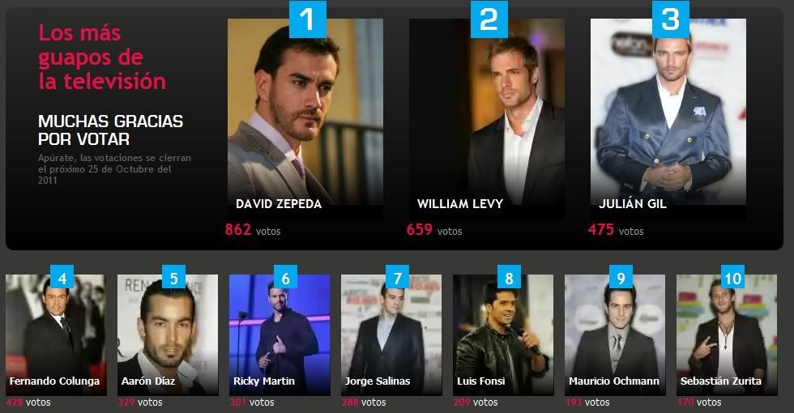This screenshot has height=413, width=794.
Task: Click the Sebastián Zurita name label
Action: tap(720, 381)
